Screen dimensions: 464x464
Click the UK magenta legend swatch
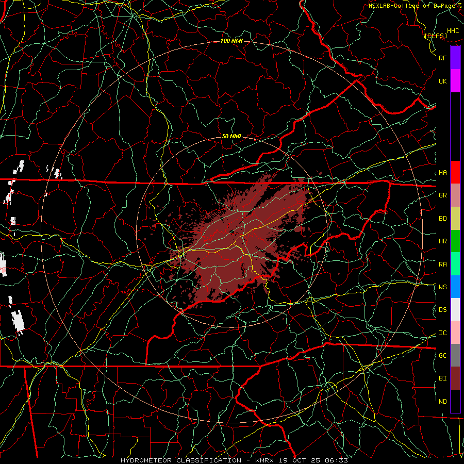(455, 81)
